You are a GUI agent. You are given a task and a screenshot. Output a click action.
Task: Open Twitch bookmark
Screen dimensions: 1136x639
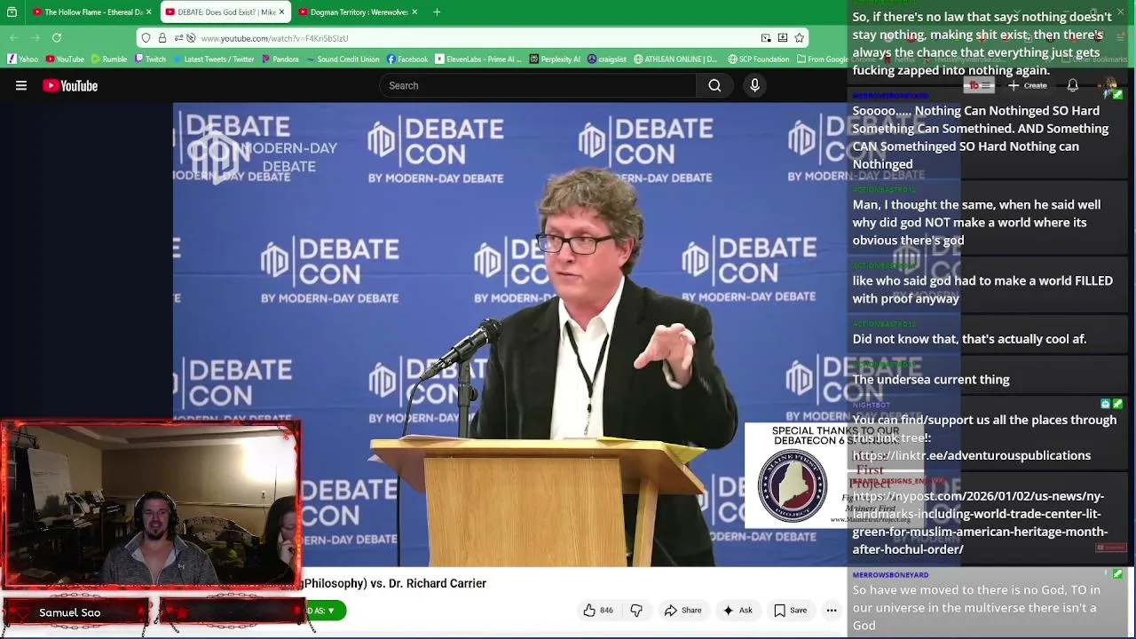pyautogui.click(x=150, y=59)
